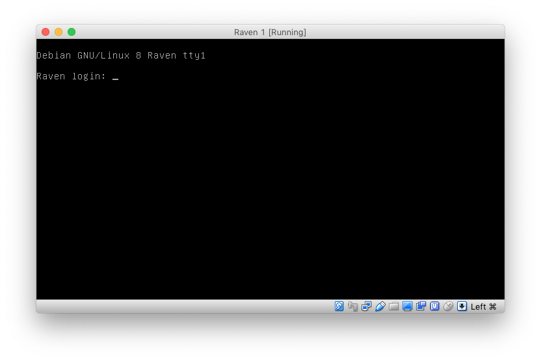Click the keyboard capture arrow icon
This screenshot has width=541, height=361.
click(462, 306)
